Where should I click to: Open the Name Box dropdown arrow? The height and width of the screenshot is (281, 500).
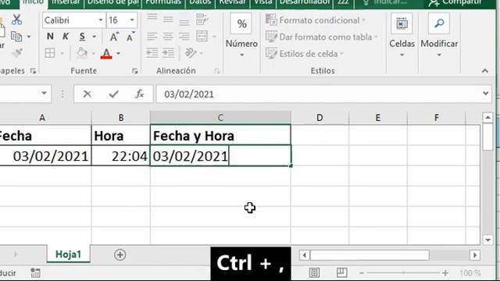point(44,94)
